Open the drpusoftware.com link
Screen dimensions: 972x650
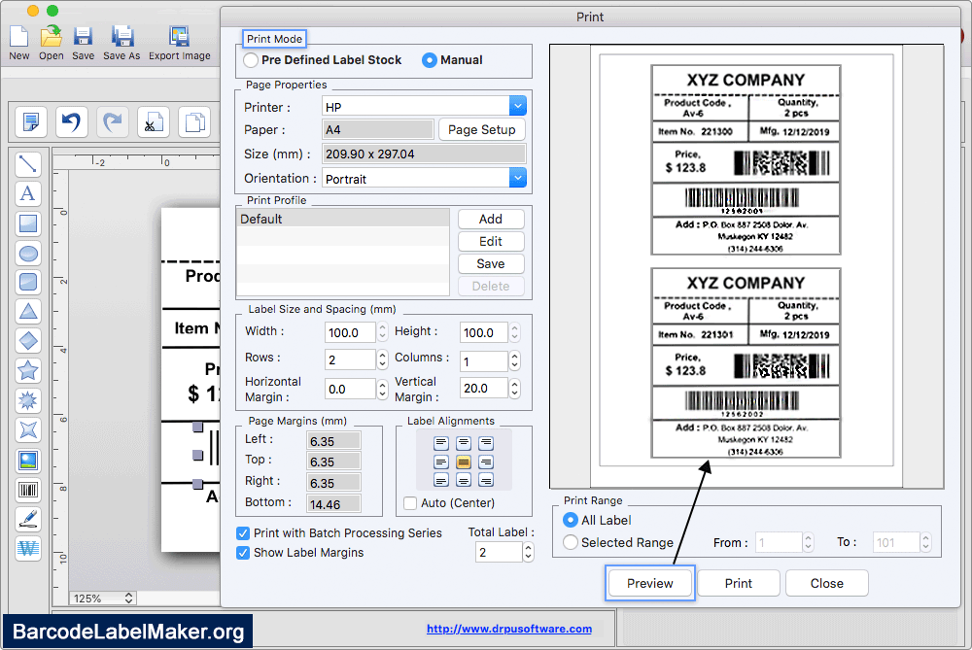click(x=508, y=629)
